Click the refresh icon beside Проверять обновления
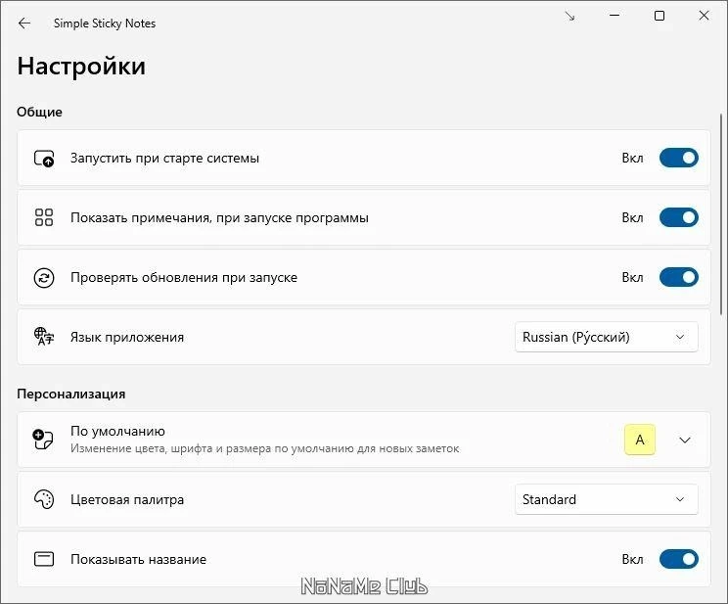 (x=44, y=277)
